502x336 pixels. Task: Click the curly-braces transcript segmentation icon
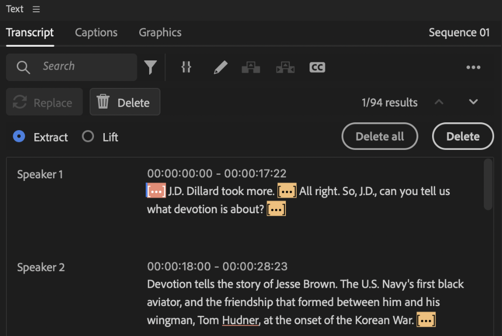click(x=186, y=67)
